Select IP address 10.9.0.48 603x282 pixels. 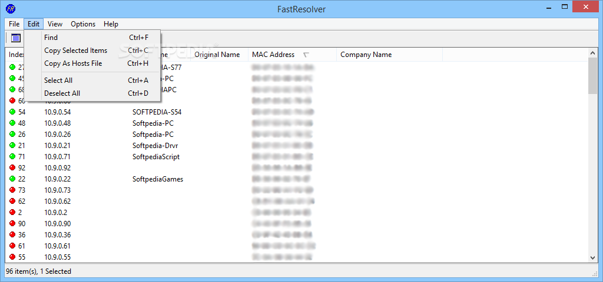coord(58,123)
